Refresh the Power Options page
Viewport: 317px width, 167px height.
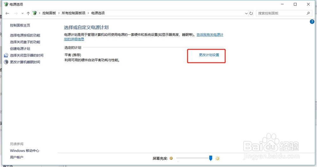[251, 13]
